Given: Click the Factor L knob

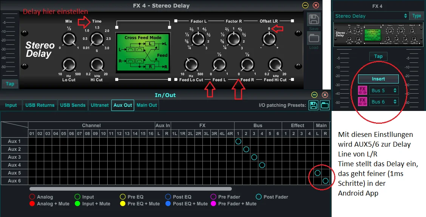Looking at the screenshot, I should [x=198, y=39].
